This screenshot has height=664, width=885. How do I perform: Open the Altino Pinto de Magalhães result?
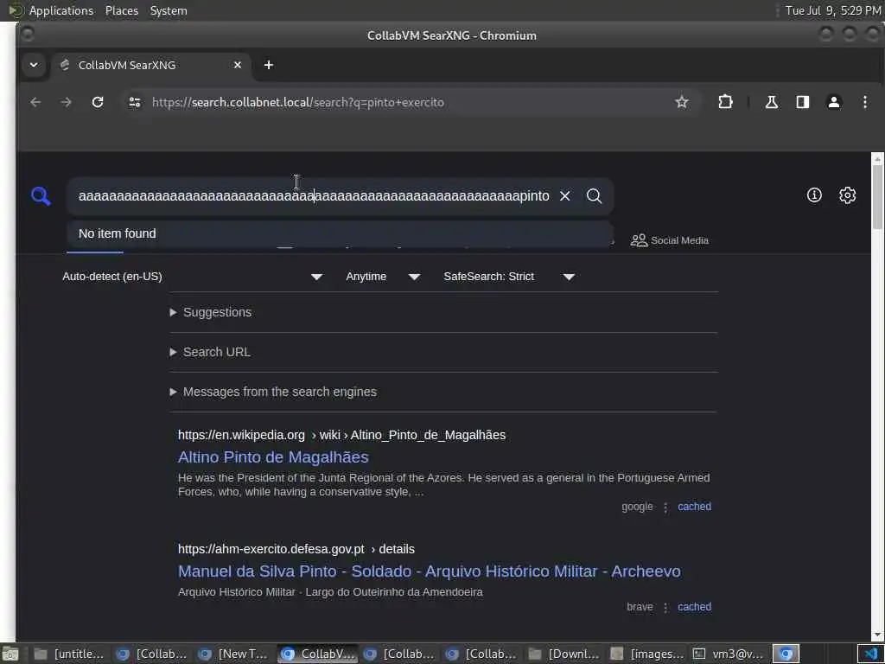(x=273, y=456)
